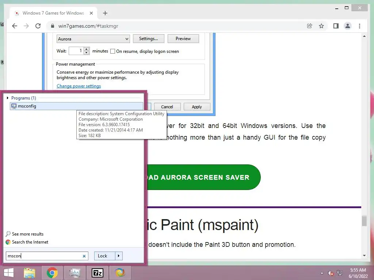This screenshot has height=280, width=374.
Task: Click the scrollbar down arrow
Action: (x=364, y=256)
